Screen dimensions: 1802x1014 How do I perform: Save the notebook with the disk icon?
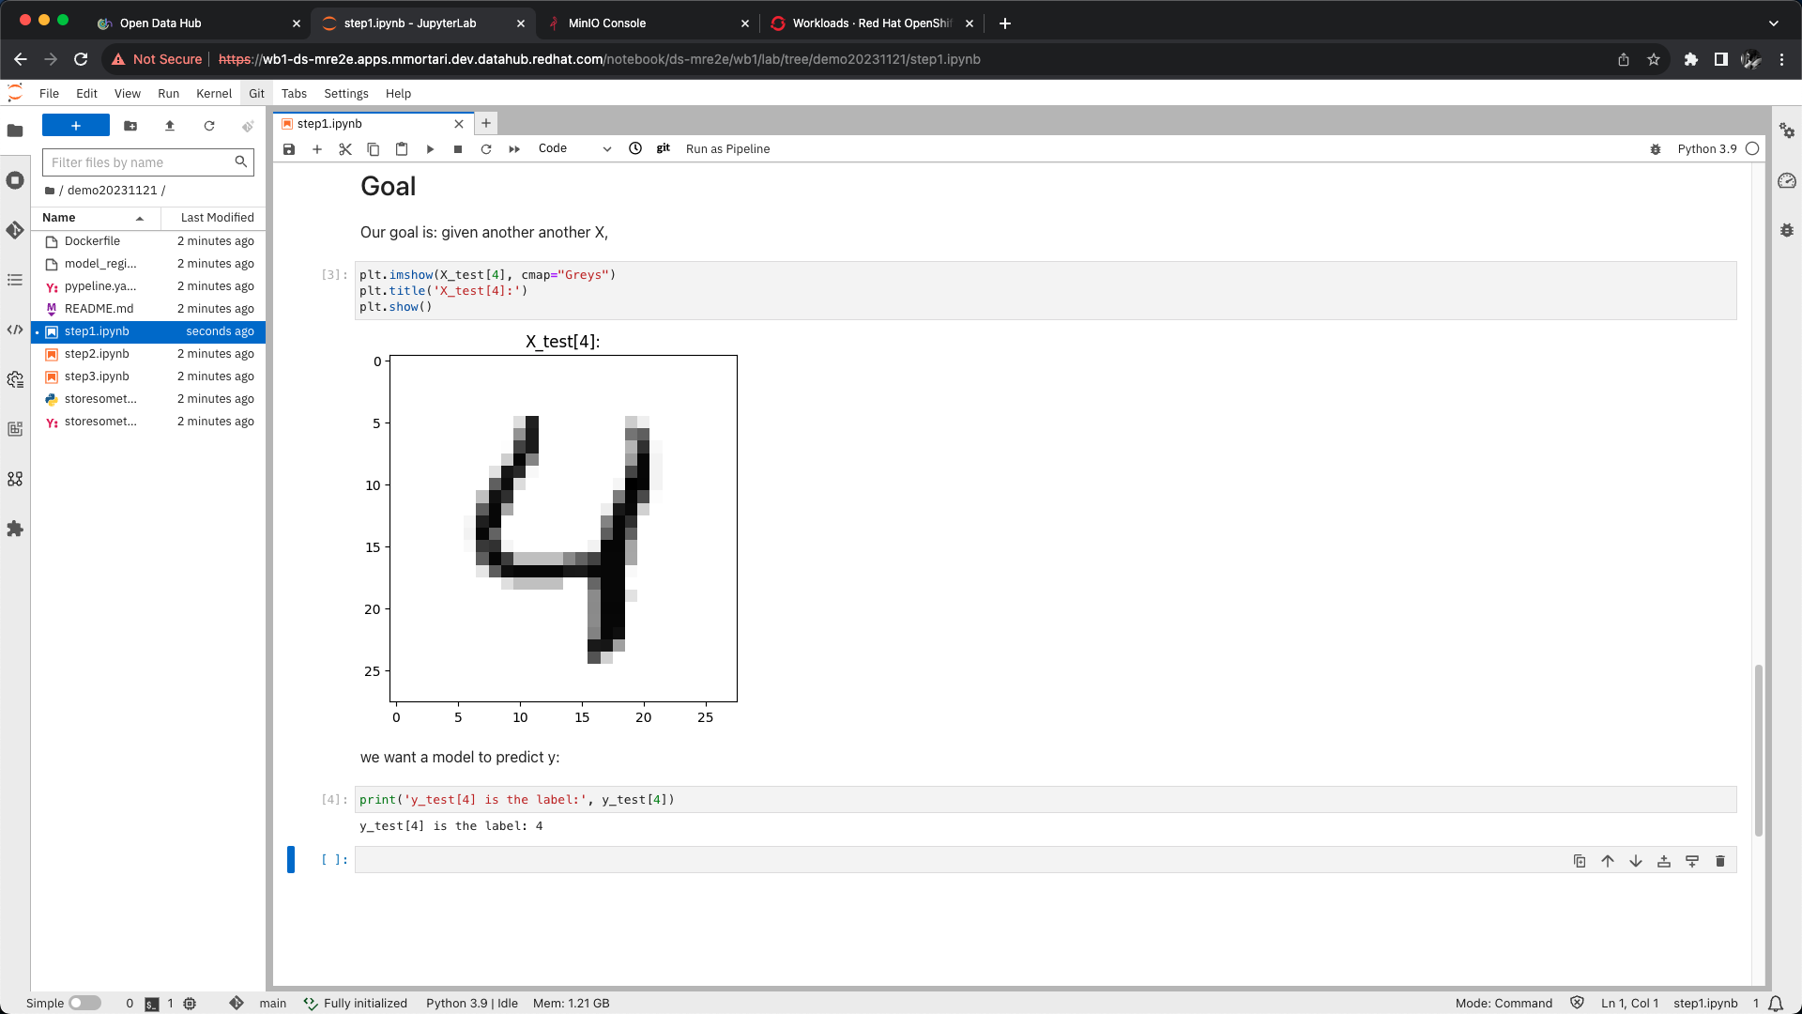pos(289,149)
